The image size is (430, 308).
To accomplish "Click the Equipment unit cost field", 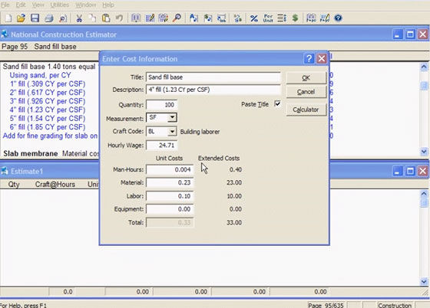I will click(170, 209).
